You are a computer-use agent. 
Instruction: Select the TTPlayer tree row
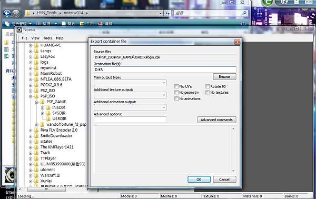click(48, 158)
